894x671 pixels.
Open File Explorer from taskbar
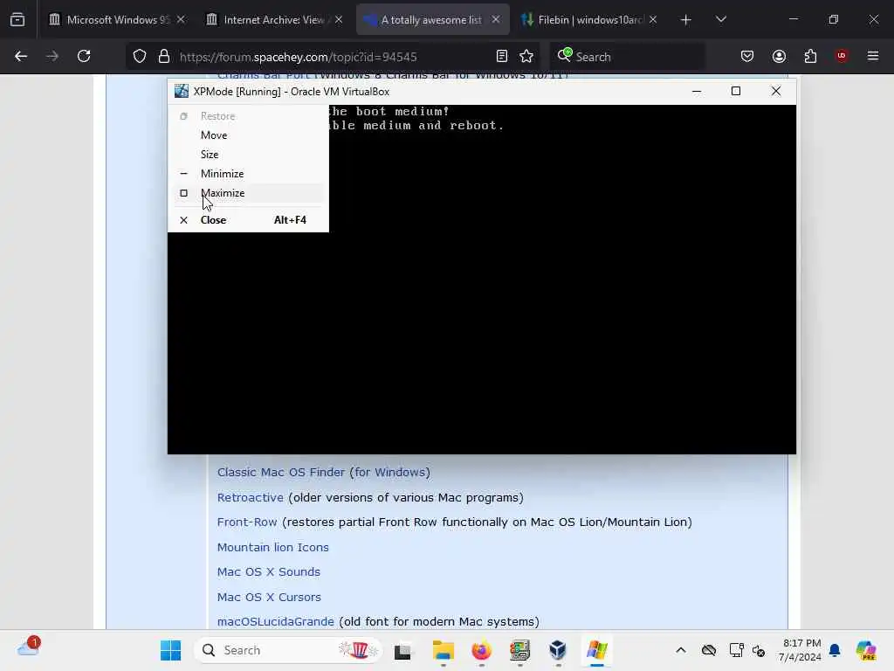[x=443, y=650]
